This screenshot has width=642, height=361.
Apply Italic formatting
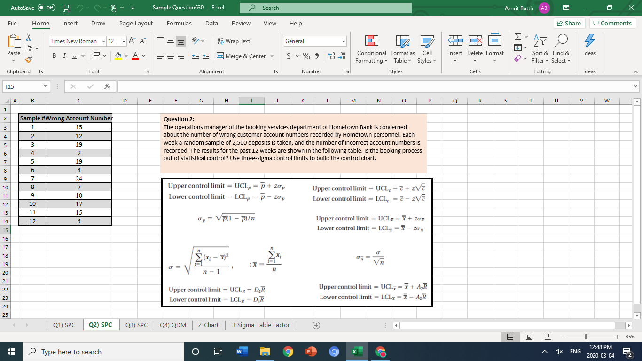tap(63, 55)
